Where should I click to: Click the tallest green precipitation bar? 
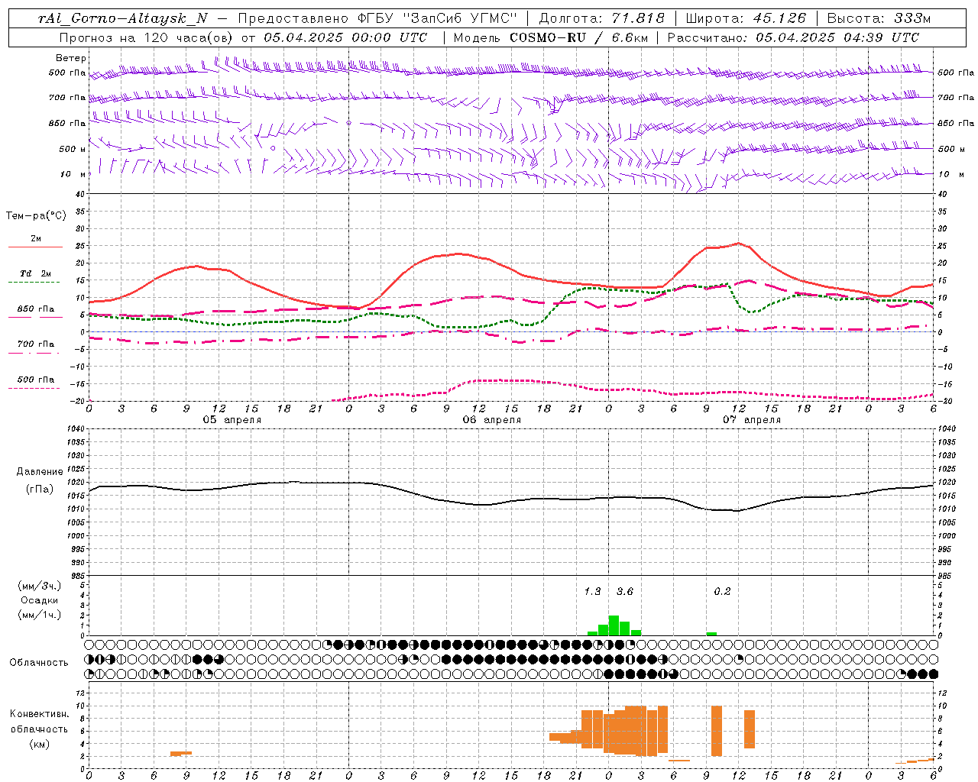pos(614,625)
